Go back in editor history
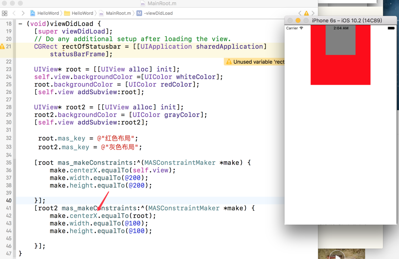The width and height of the screenshot is (399, 259). click(x=14, y=13)
